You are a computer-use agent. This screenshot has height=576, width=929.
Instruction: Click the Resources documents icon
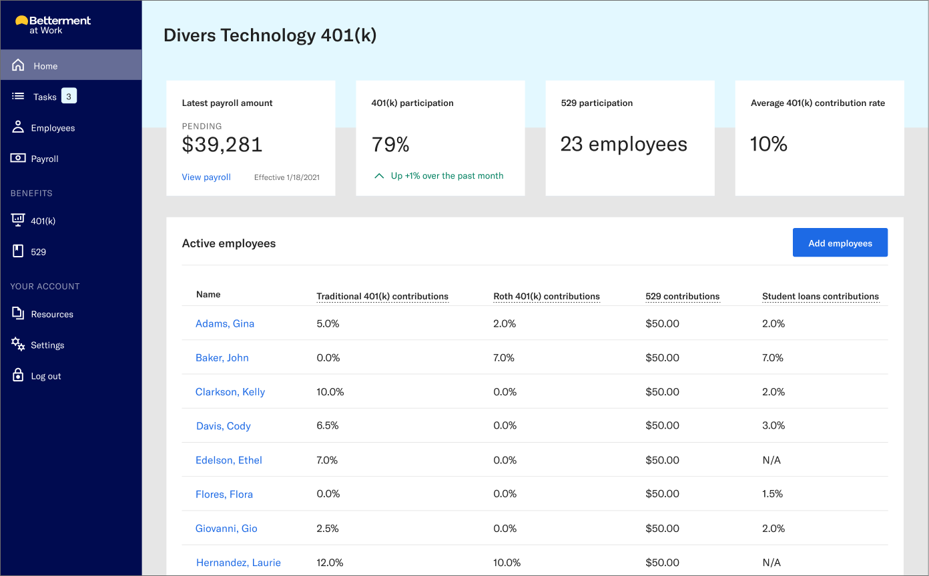(x=18, y=313)
